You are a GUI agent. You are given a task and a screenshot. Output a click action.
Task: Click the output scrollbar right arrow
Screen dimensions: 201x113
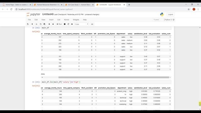170,78
